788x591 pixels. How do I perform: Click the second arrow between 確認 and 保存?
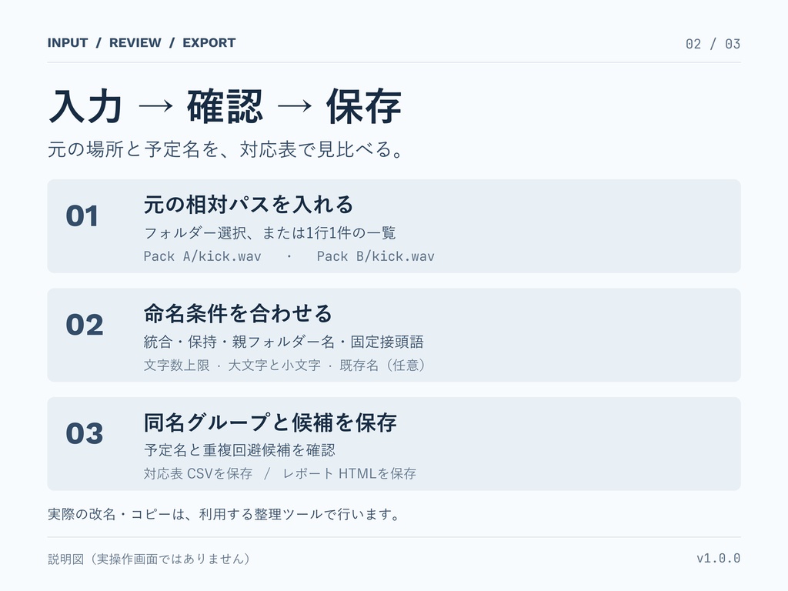pos(295,106)
